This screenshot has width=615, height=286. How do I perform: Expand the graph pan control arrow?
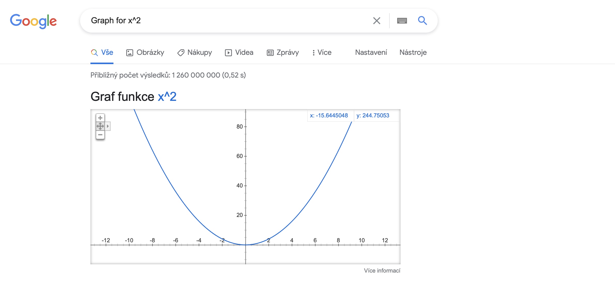click(x=108, y=126)
